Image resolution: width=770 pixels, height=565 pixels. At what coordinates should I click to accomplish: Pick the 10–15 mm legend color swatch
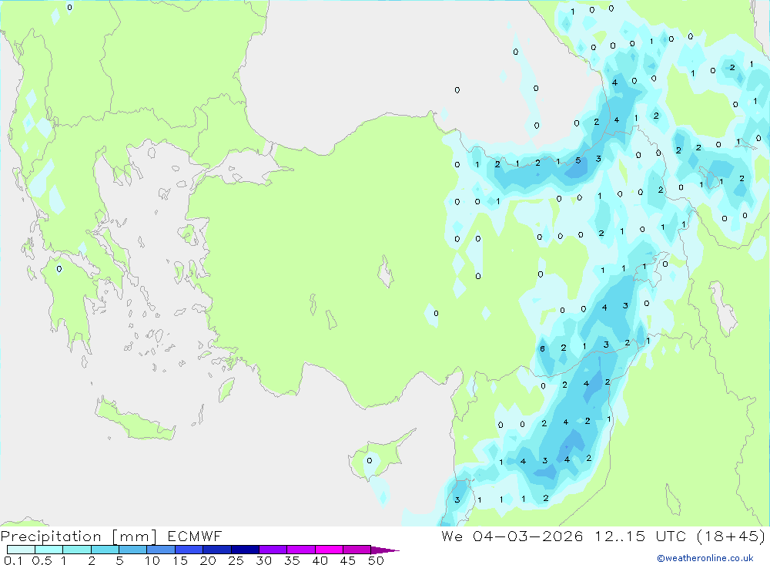[161, 550]
